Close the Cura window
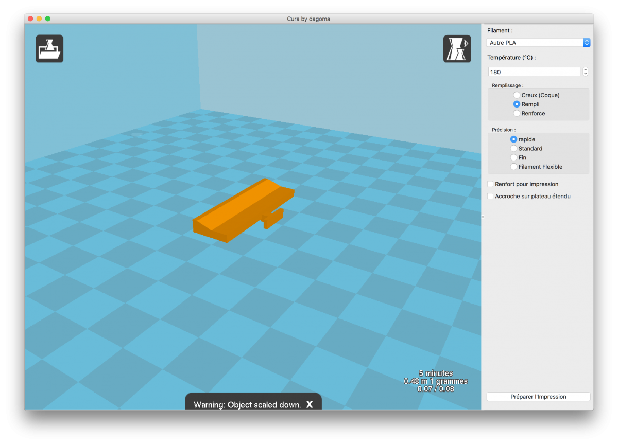The height and width of the screenshot is (445, 618). [30, 19]
